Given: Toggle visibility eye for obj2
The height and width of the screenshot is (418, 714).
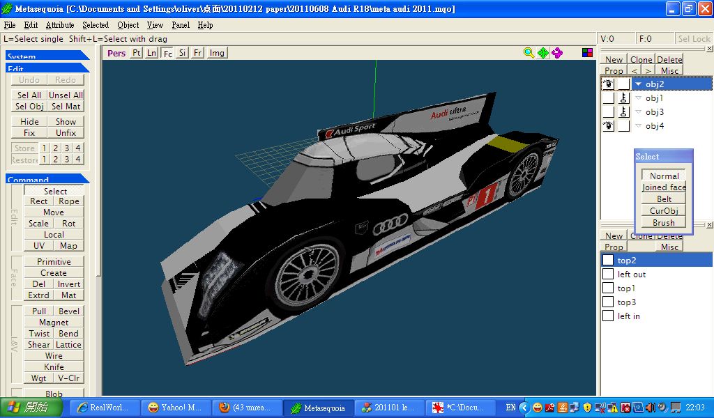Looking at the screenshot, I should pos(608,84).
